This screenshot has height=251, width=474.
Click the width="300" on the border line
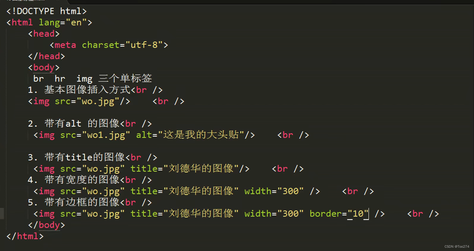274,214
